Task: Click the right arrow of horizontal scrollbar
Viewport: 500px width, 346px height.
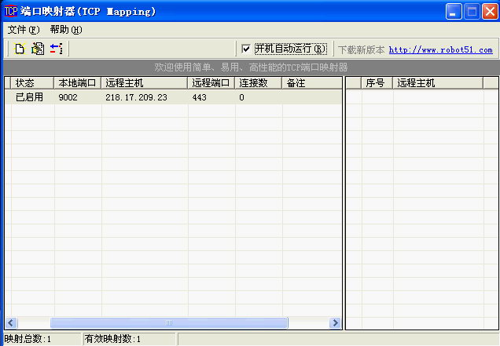Action: click(336, 322)
